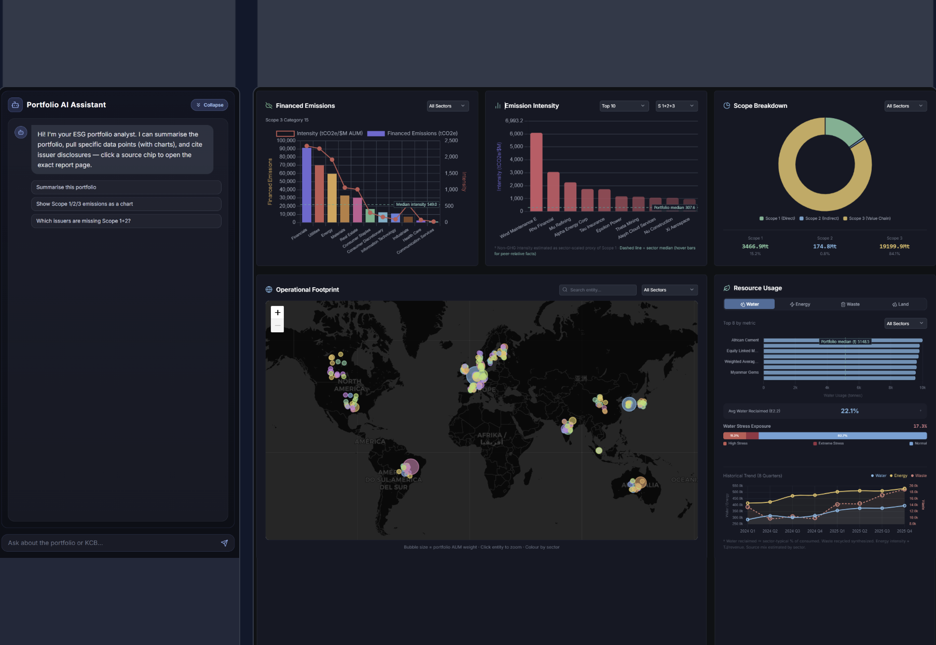Toggle the Energy series in the Historical Trend legend
The image size is (936, 645).
tap(899, 475)
